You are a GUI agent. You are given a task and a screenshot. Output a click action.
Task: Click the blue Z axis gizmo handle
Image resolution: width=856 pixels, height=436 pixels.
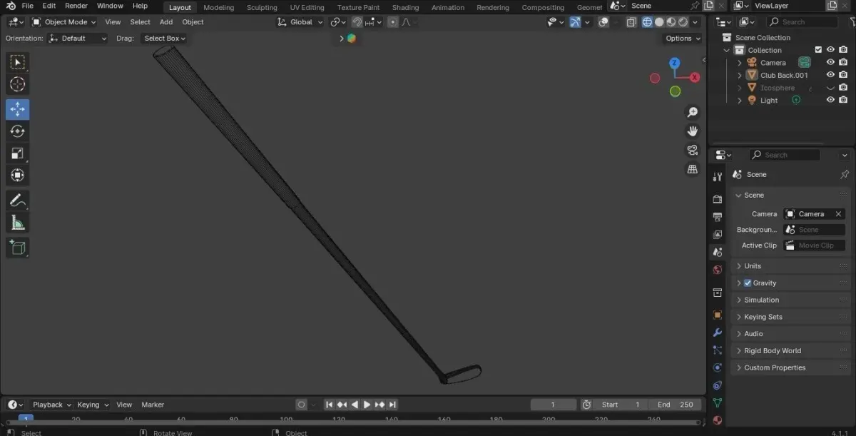click(675, 64)
